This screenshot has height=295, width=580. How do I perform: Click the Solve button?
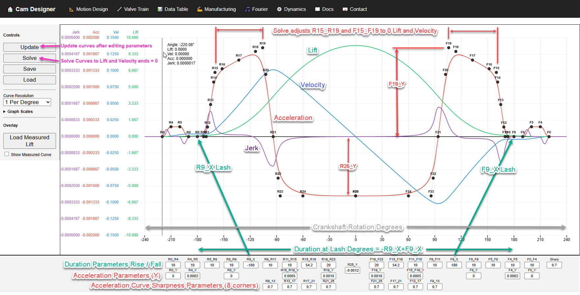pos(30,58)
